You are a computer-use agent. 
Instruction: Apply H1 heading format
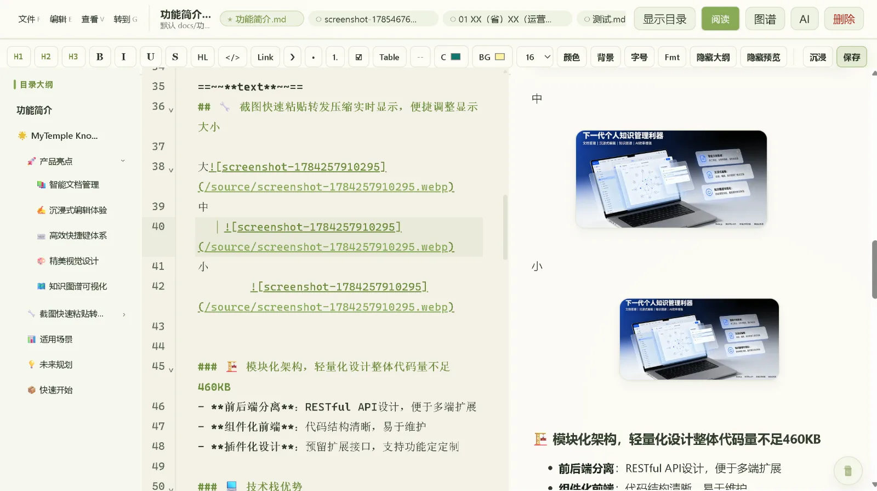[19, 57]
